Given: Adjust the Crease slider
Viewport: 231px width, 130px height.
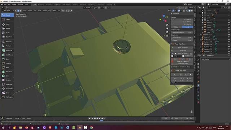Looking at the screenshot, I should (182, 40).
